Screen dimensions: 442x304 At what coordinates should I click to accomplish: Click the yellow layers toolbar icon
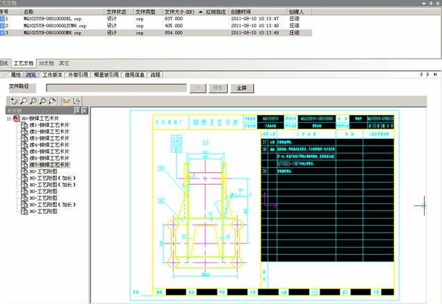tap(66, 101)
